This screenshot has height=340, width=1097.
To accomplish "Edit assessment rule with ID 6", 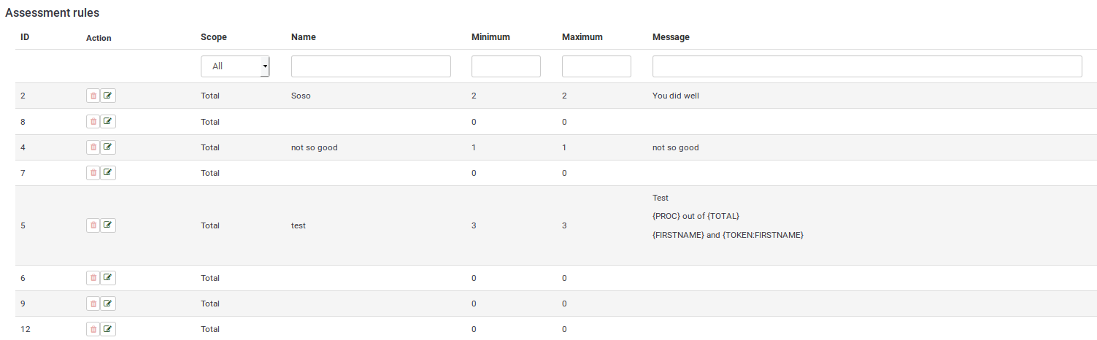I will click(108, 278).
